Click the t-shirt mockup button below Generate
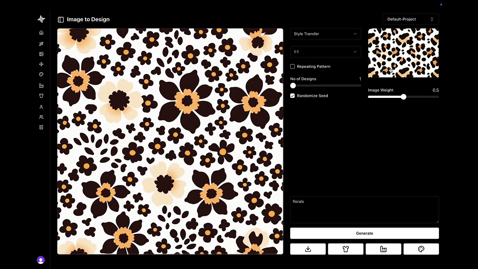This screenshot has height=269, width=478. pos(346,249)
